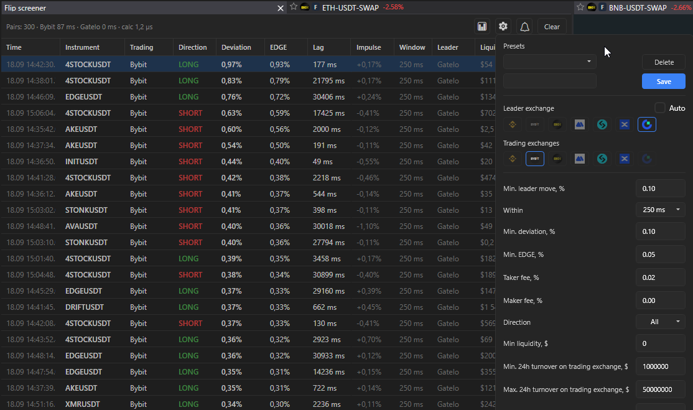
Task: Click the Clear button
Action: click(x=552, y=27)
